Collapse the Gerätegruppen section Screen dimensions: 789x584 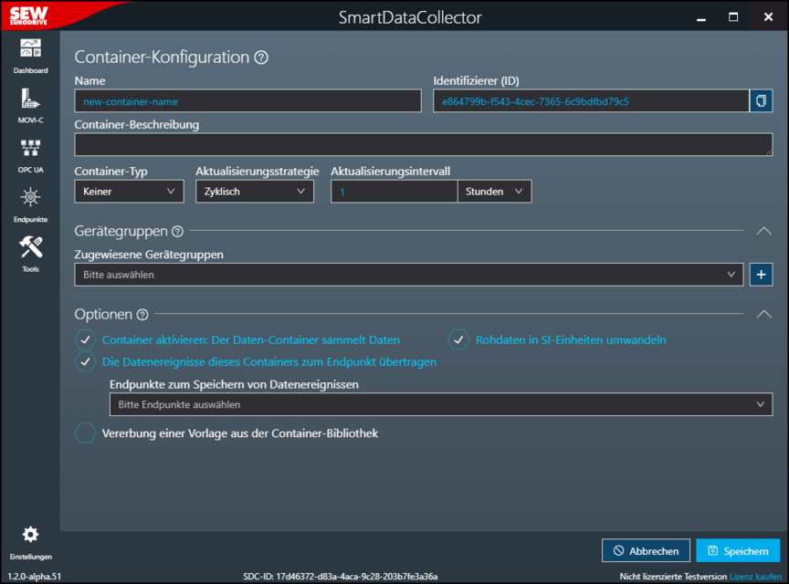[763, 232]
